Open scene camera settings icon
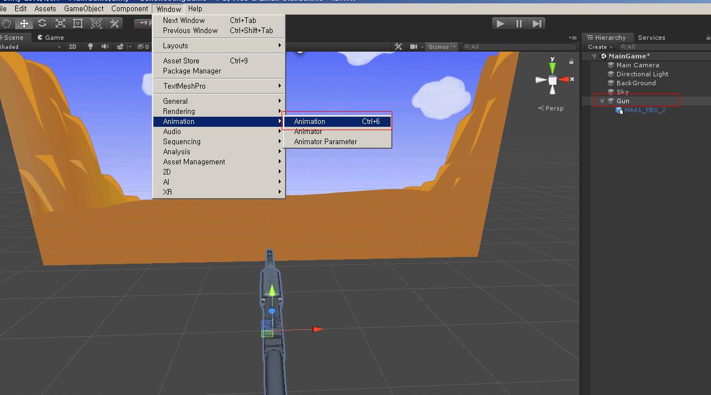Screen dimensions: 711x395 point(414,47)
